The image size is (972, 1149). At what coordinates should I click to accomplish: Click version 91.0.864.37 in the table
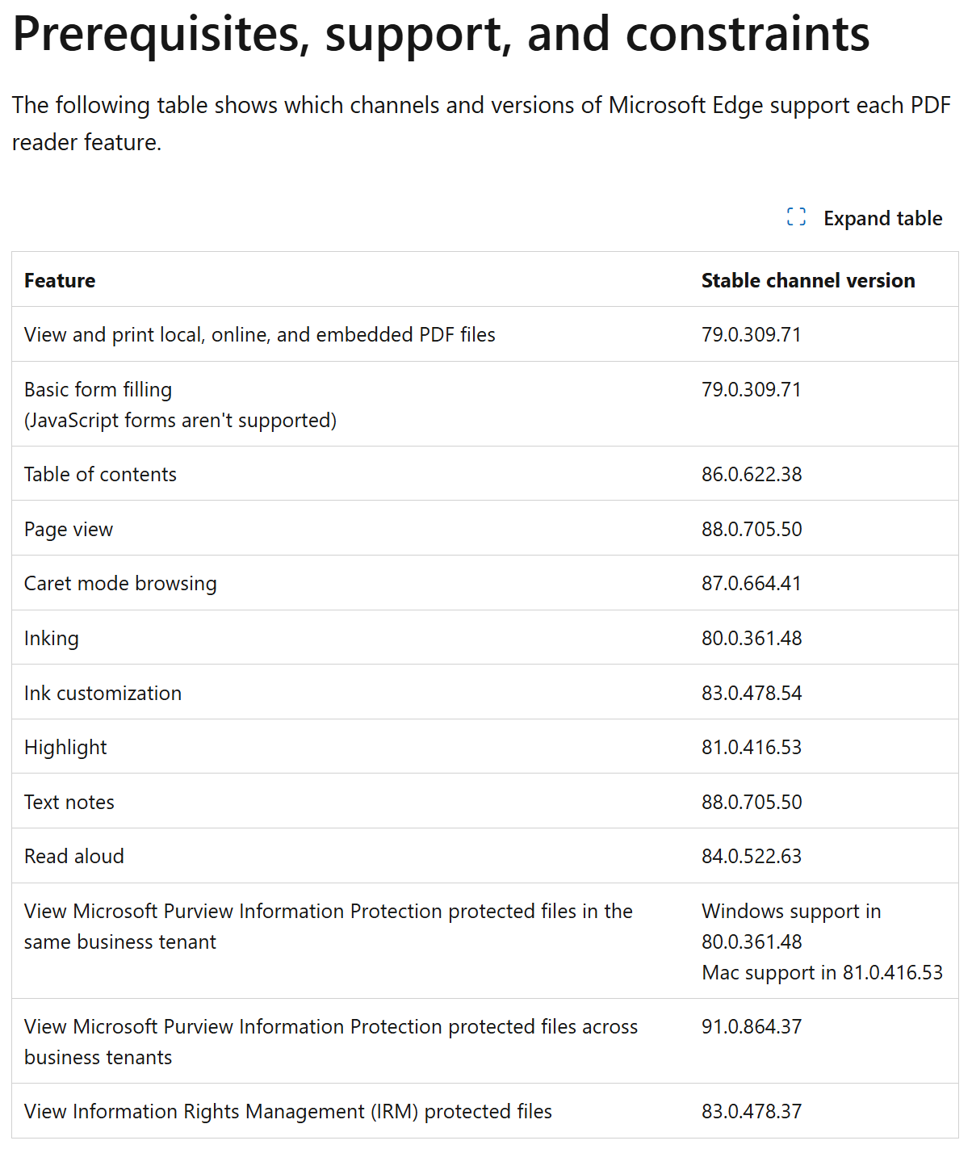[x=751, y=1027]
